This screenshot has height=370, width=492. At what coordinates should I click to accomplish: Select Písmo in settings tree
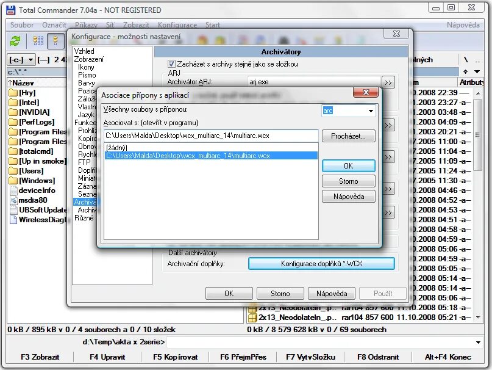point(87,75)
